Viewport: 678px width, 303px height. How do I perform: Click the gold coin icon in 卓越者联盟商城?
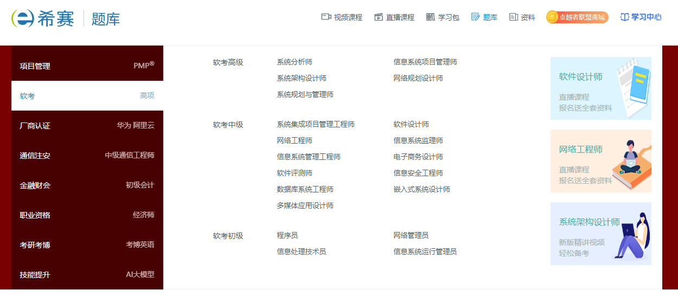click(x=552, y=17)
